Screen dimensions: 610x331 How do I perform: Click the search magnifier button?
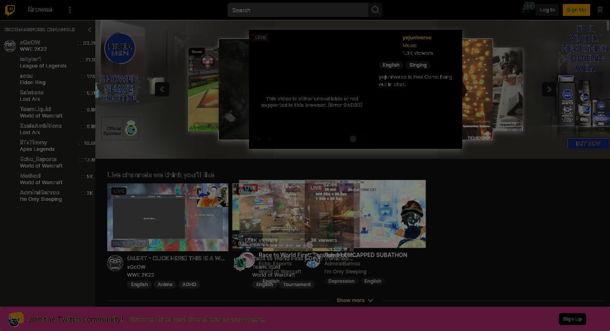[x=375, y=10]
